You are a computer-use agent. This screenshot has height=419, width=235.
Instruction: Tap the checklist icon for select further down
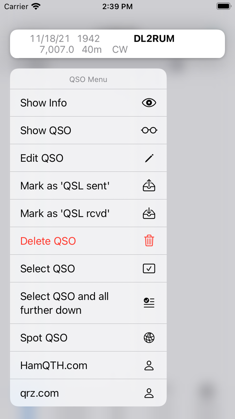pyautogui.click(x=149, y=303)
